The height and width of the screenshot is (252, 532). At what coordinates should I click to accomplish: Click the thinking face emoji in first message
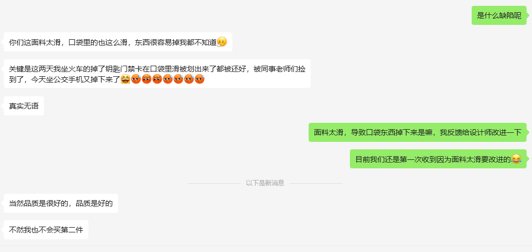click(222, 42)
